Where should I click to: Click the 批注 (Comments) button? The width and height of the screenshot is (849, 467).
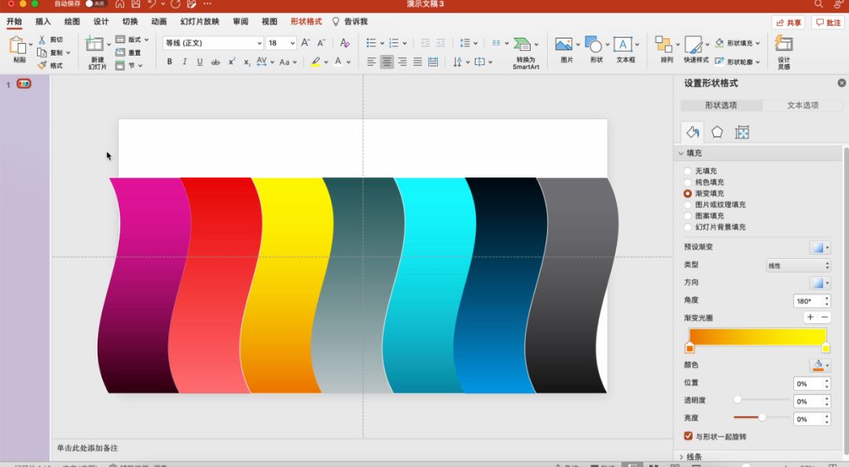pos(829,23)
